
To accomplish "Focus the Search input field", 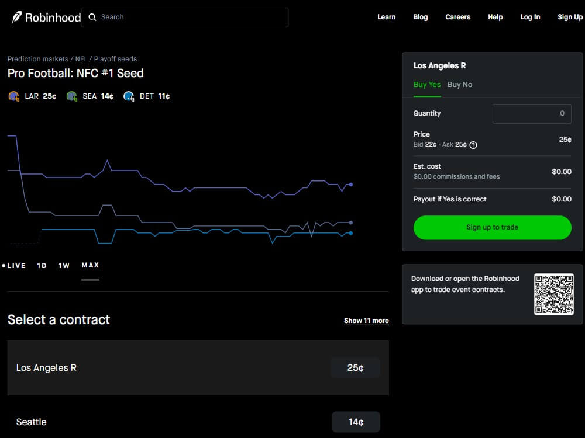I will tap(185, 17).
